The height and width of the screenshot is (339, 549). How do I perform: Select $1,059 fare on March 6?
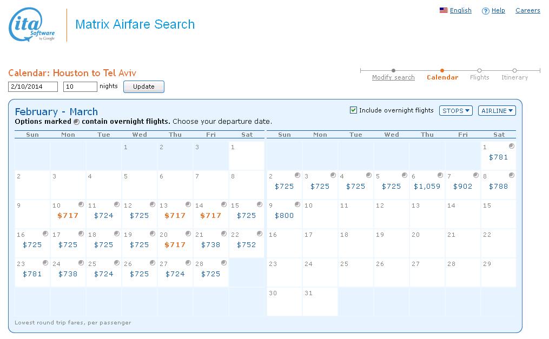coord(427,187)
